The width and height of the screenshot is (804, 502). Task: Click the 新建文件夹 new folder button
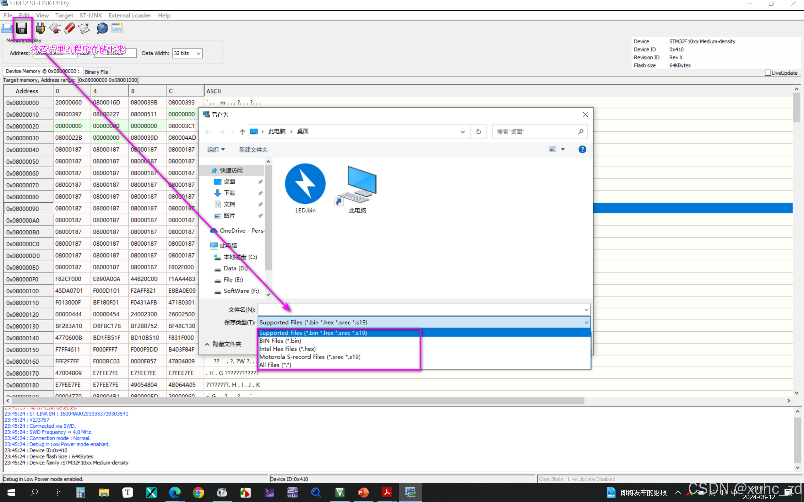click(x=253, y=149)
